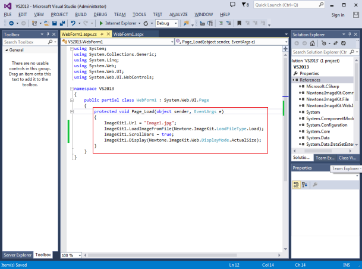Screen dimensions: 362x269
Task: Click Sync with Active Document icon
Action: click(x=335, y=43)
